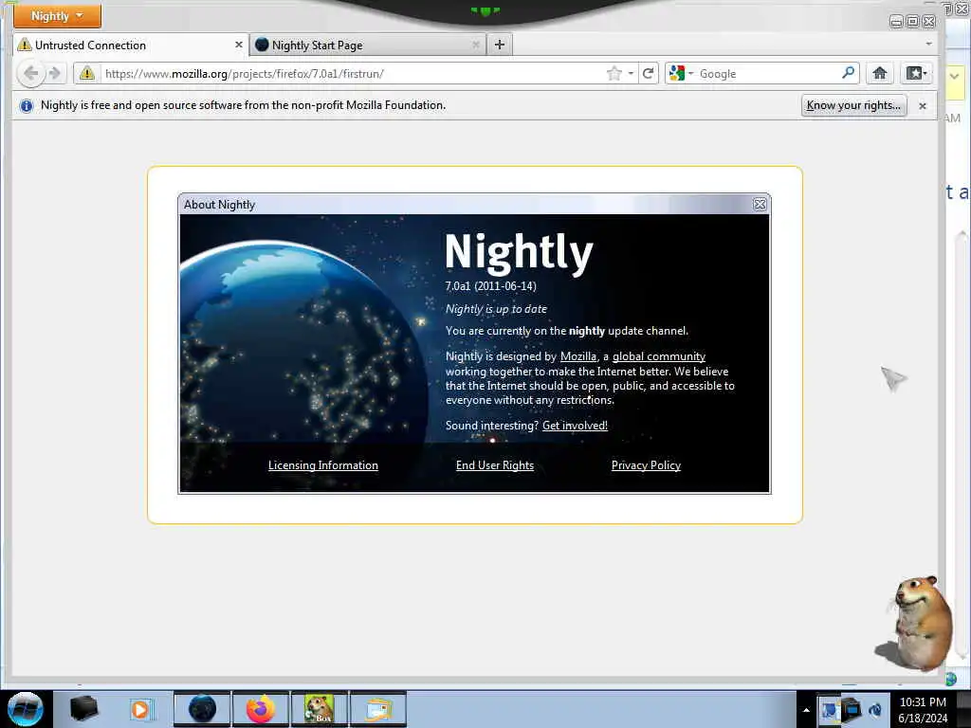971x728 pixels.
Task: Open End User Rights link
Action: tap(495, 465)
